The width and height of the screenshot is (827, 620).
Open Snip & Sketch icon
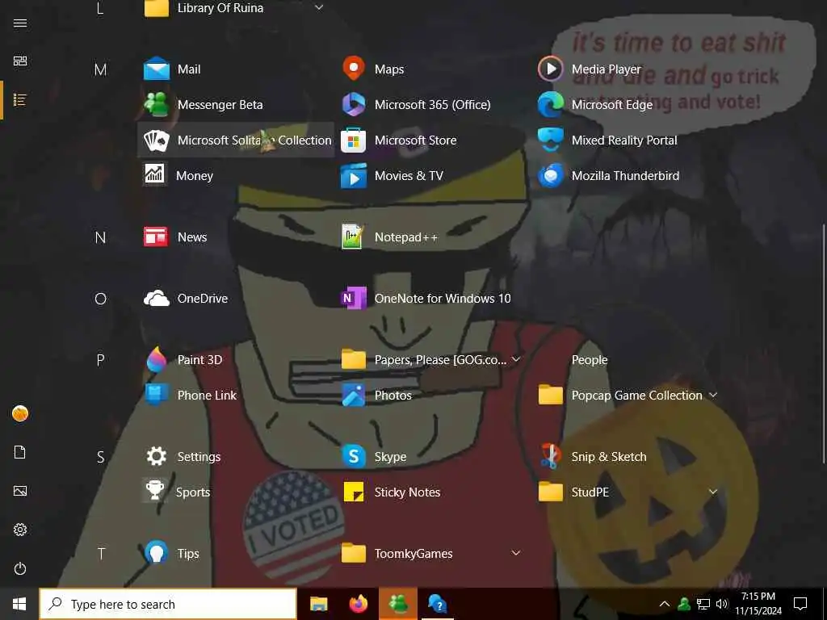click(x=550, y=457)
